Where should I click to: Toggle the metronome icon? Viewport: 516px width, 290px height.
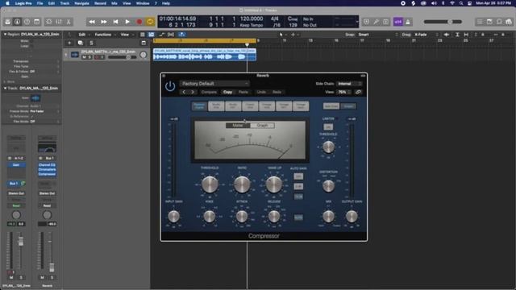tap(408, 22)
